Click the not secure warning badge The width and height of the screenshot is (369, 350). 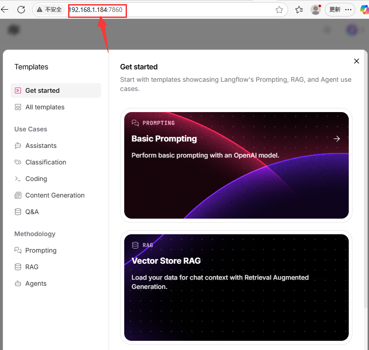[49, 10]
